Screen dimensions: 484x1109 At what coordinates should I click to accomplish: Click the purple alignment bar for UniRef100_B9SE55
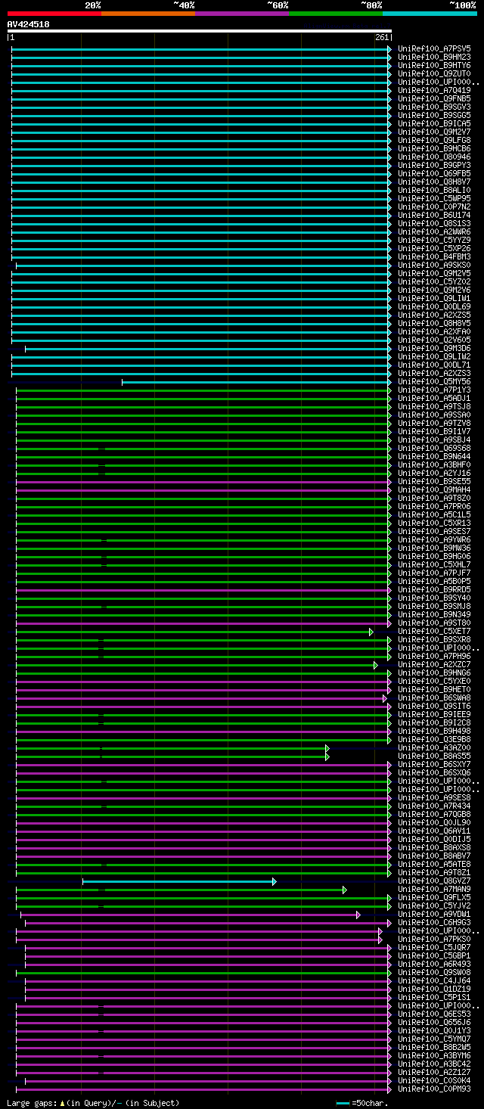tap(203, 481)
